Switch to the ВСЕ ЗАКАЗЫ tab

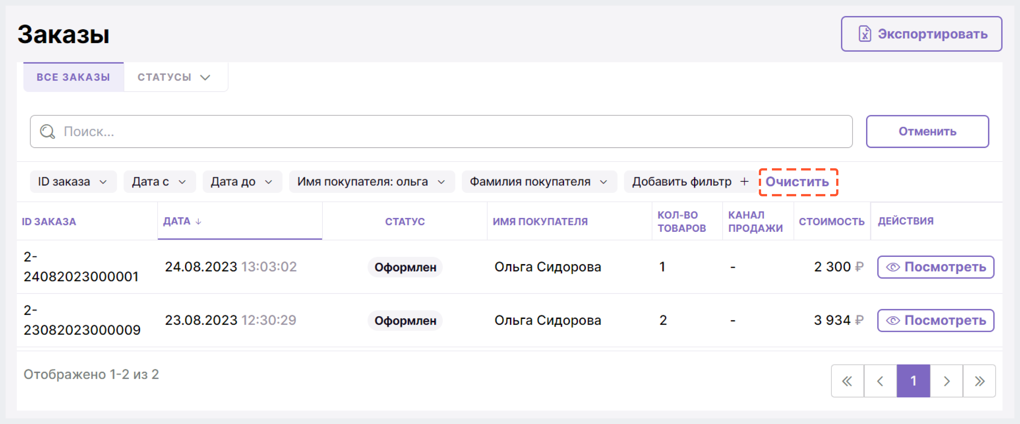pyautogui.click(x=73, y=77)
